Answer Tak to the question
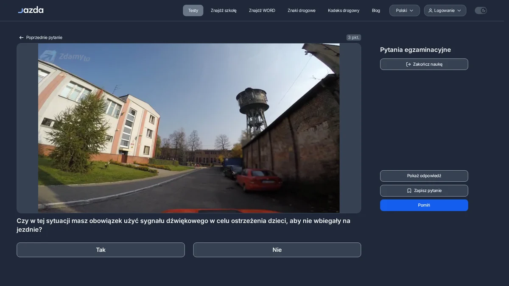Screen dimensions: 509x286 coord(101,250)
